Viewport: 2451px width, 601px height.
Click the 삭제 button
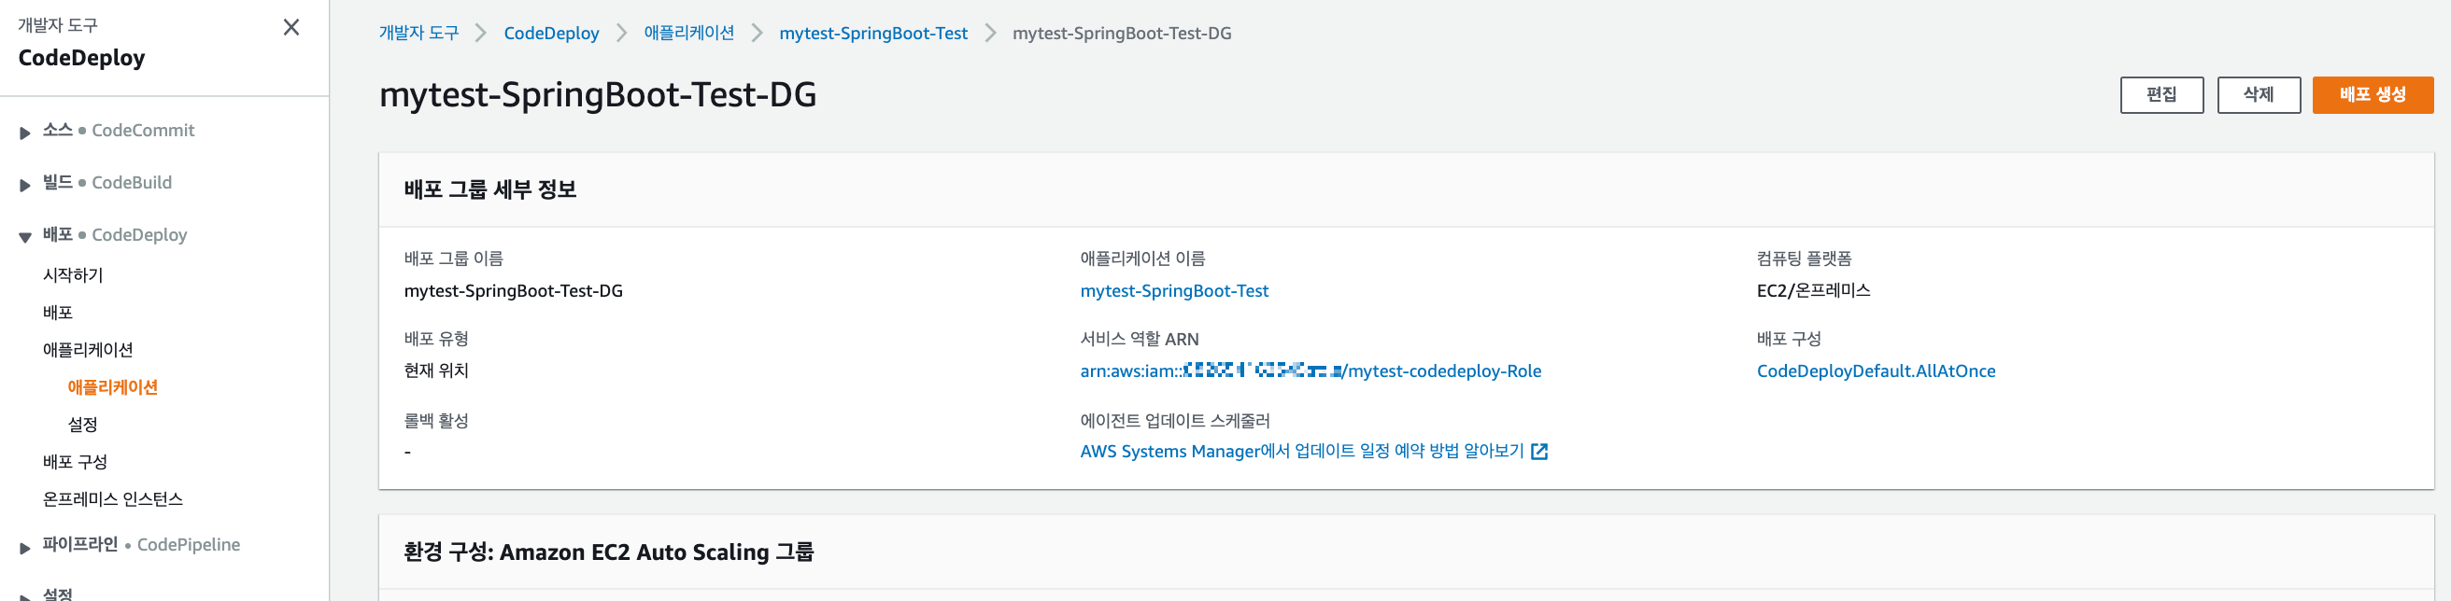(x=2258, y=95)
